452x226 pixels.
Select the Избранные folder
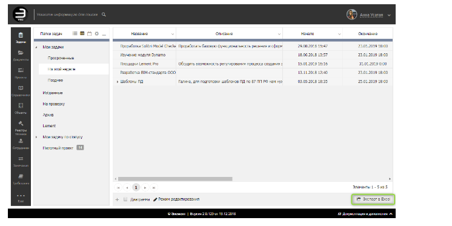click(53, 93)
